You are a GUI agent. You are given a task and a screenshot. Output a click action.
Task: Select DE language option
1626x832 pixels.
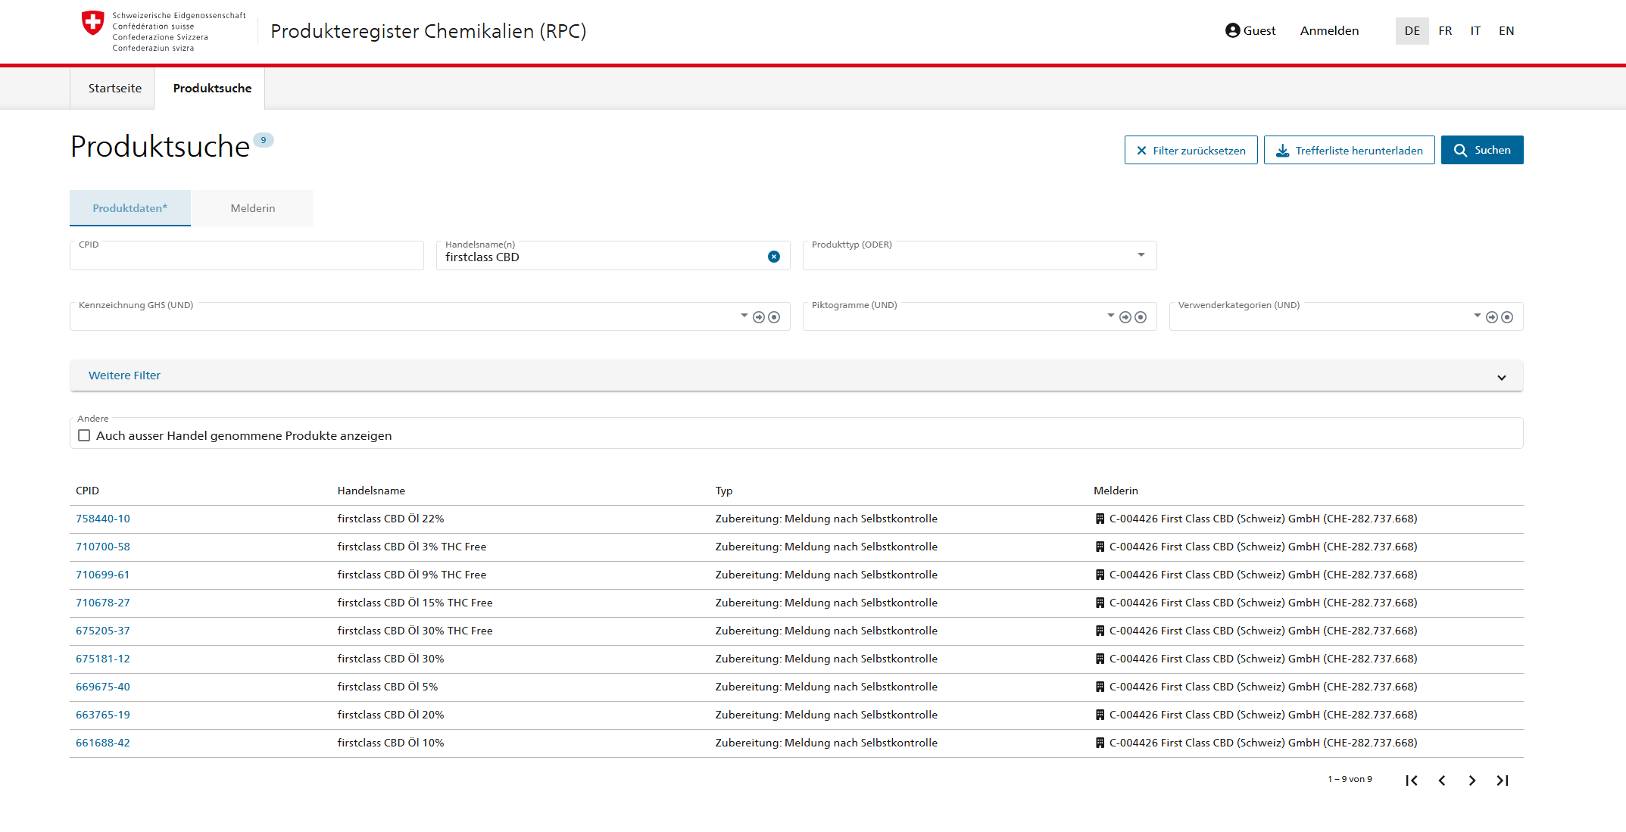point(1412,31)
